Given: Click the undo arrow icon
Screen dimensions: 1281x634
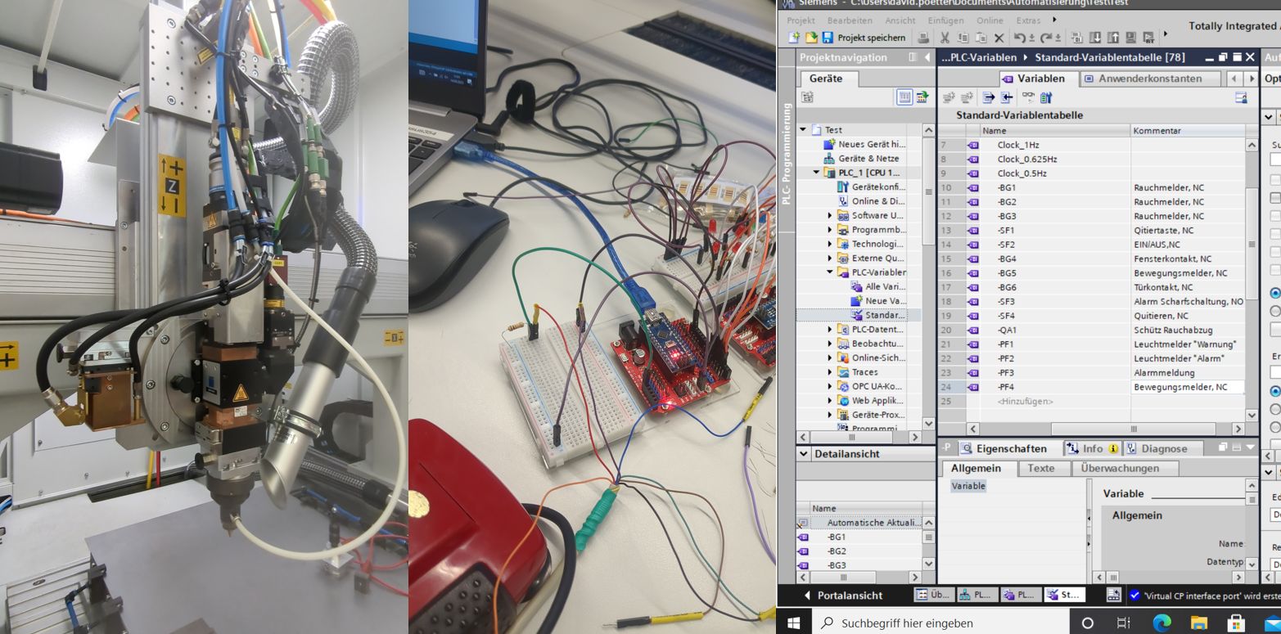Looking at the screenshot, I should (1019, 38).
